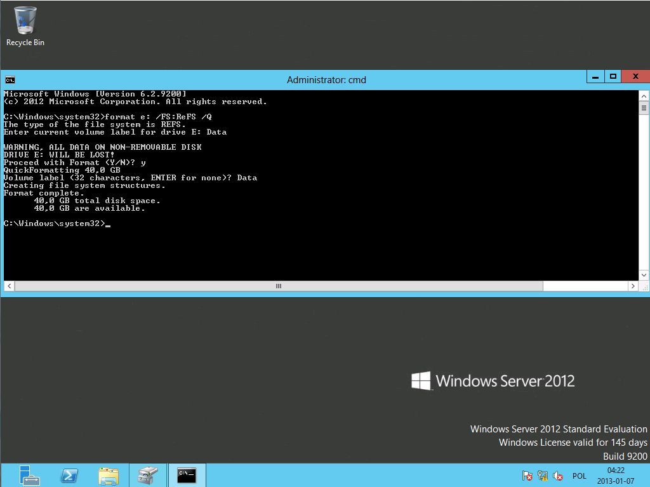650x487 pixels.
Task: Click the 'Format complete.' output line
Action: (x=44, y=193)
